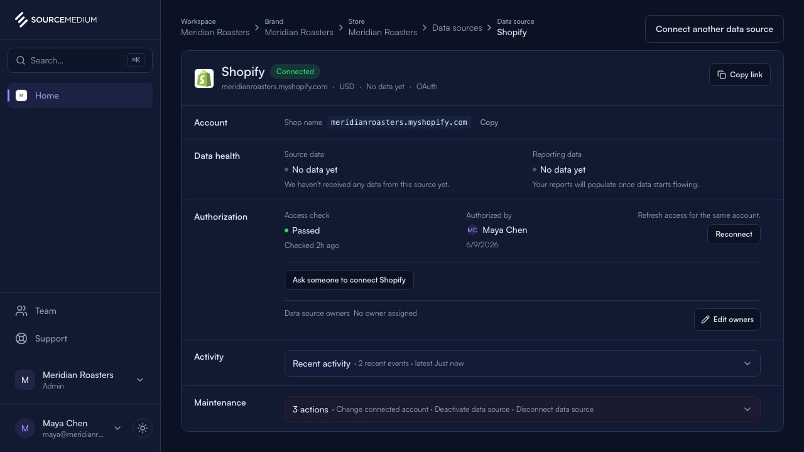Image resolution: width=804 pixels, height=452 pixels.
Task: Click the pencil icon in Edit owners
Action: 705,320
